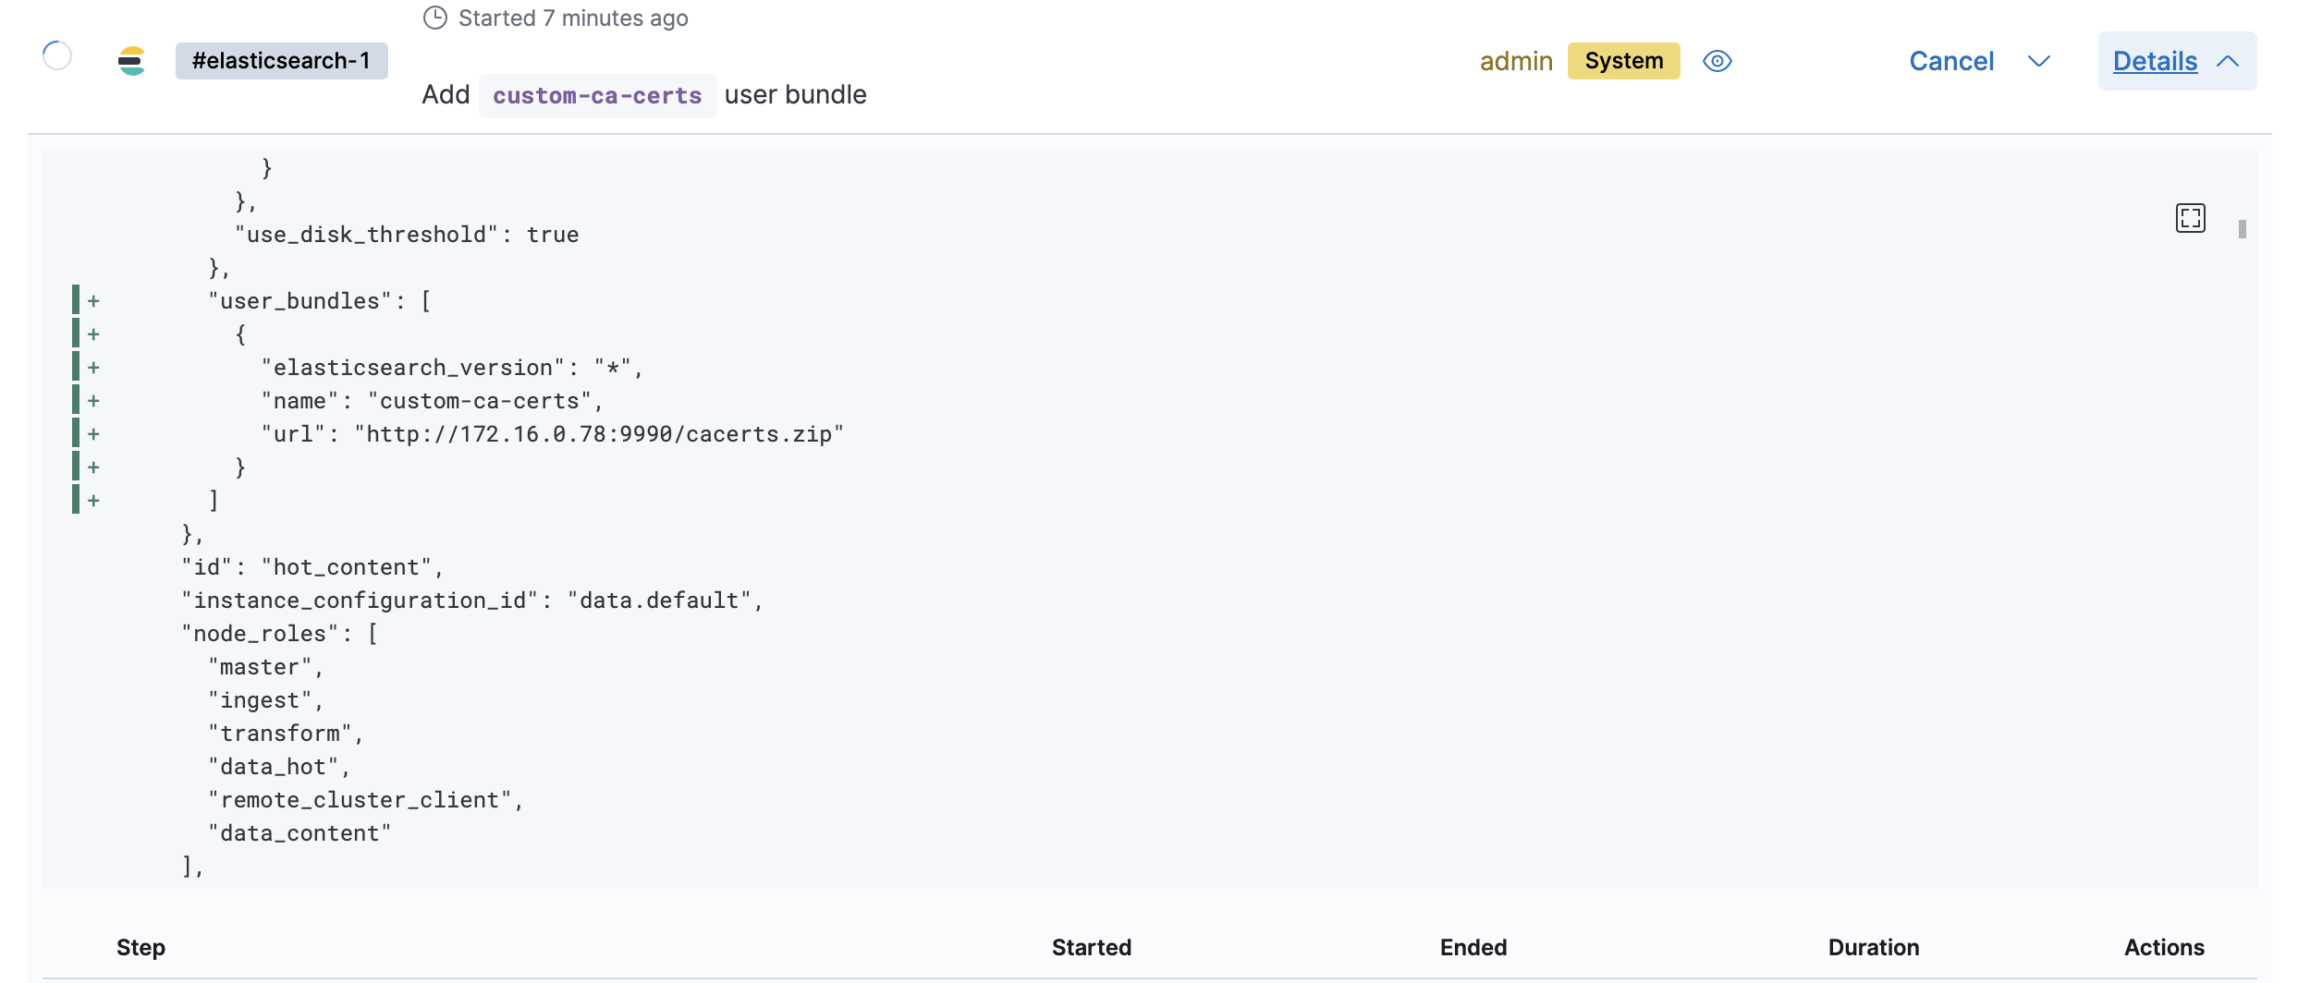Click the Duration column header
Image resolution: width=2298 pixels, height=983 pixels.
coord(1873,947)
